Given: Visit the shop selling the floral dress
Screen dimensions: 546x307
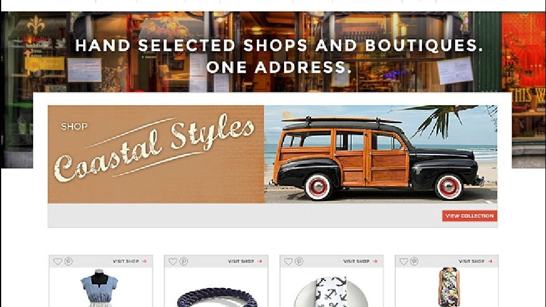Looking at the screenshot, I should pos(475,261).
